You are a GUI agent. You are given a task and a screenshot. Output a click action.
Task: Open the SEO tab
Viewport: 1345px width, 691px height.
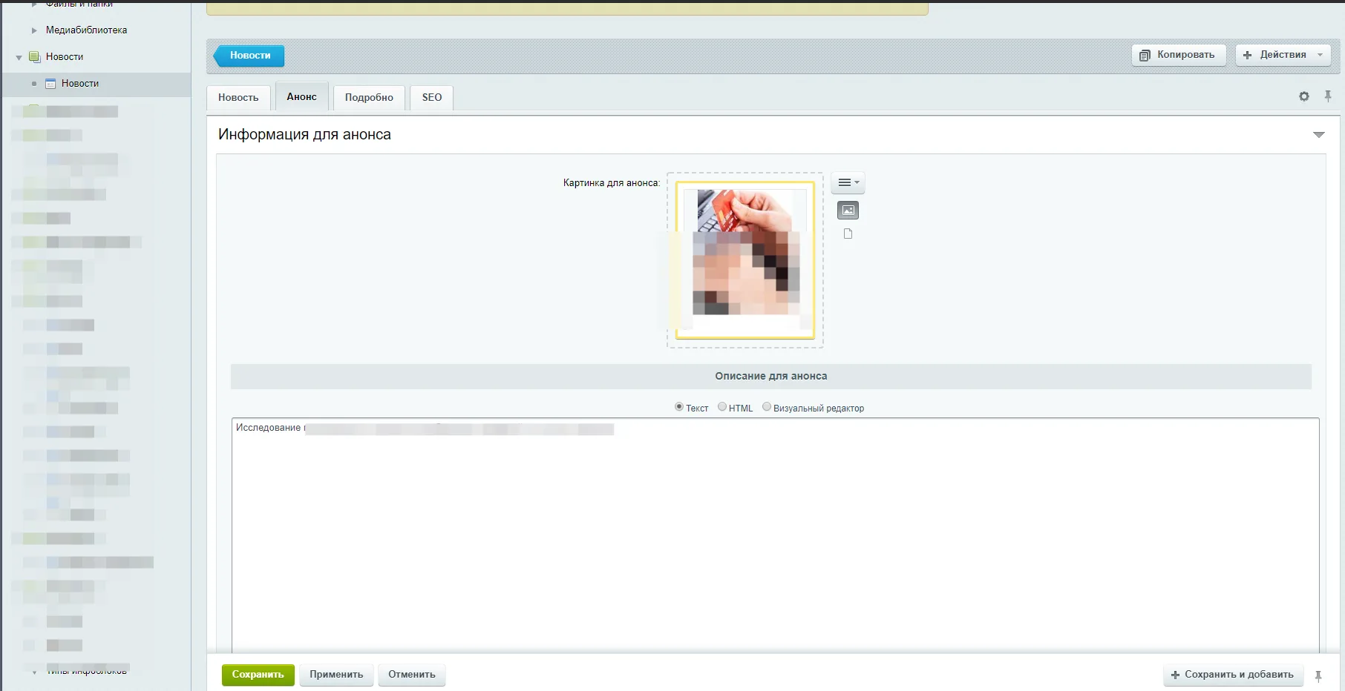[x=432, y=97]
